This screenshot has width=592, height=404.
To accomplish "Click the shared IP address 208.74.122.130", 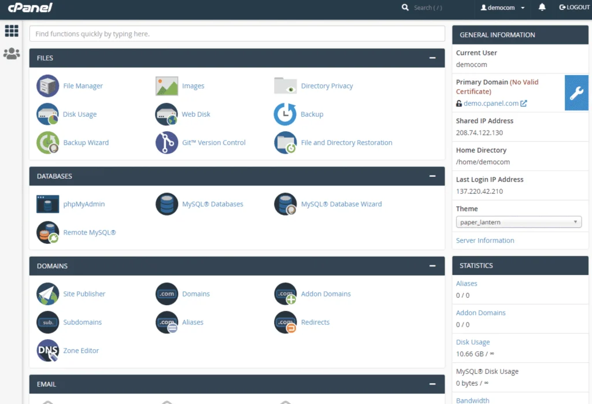I will point(479,132).
